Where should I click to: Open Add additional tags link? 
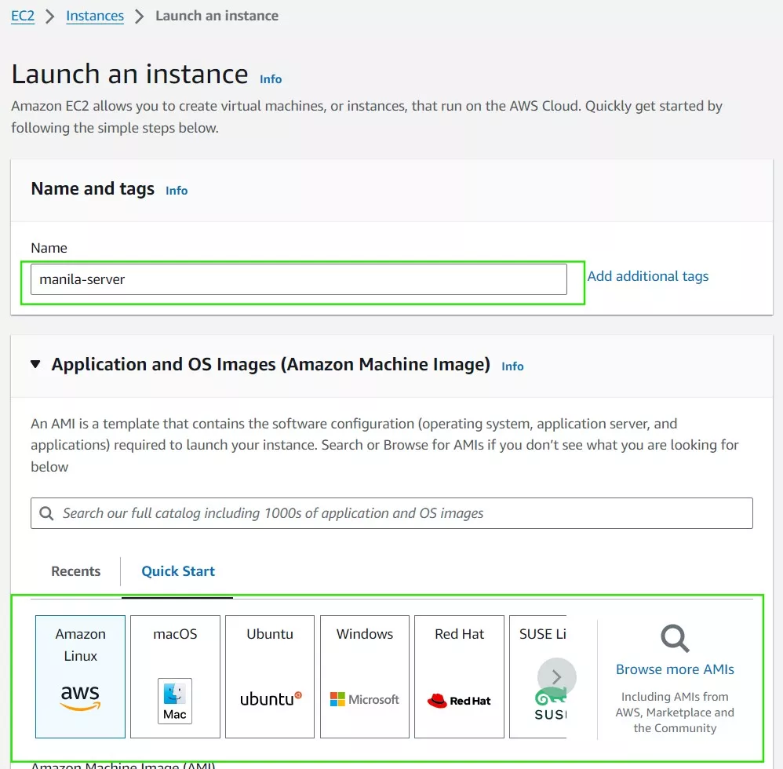point(648,276)
